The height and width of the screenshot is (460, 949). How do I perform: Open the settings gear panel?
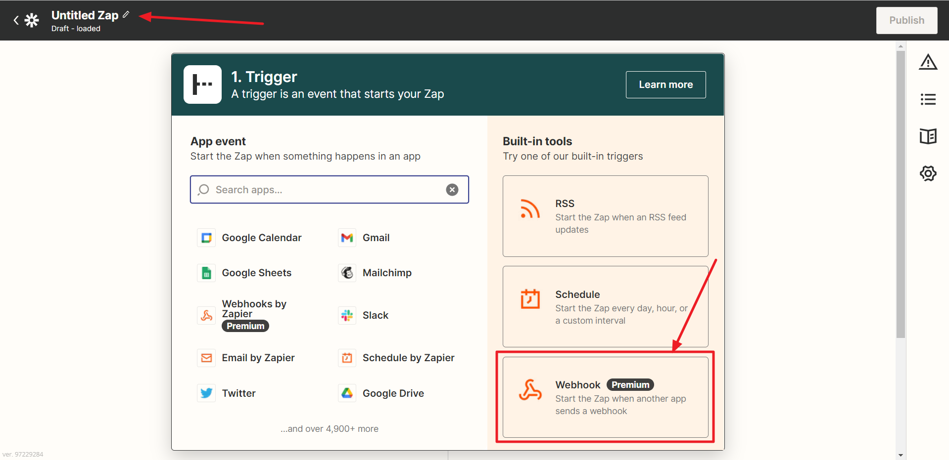click(928, 173)
